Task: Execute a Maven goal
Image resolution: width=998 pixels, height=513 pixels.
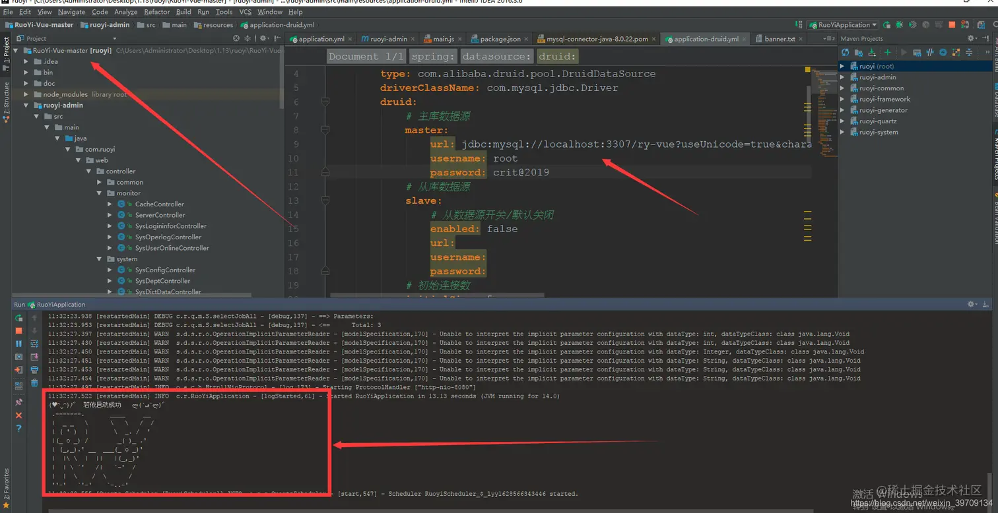Action: [917, 52]
